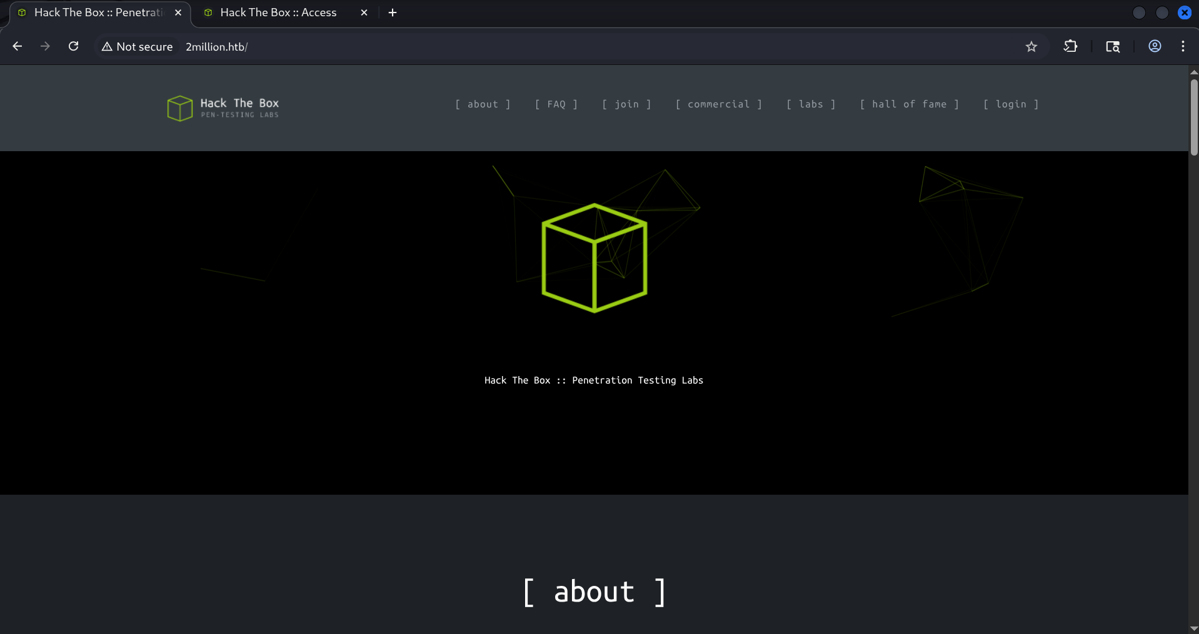Click the page's vertical scrollbar thumb
The image size is (1199, 634).
[1194, 117]
